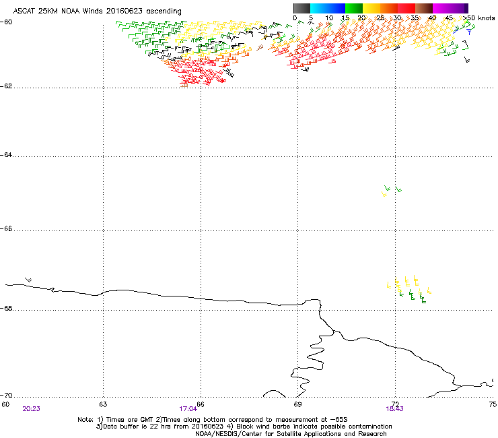498x438 pixels.
Task: Click the longitude label 69
Action: [297, 404]
